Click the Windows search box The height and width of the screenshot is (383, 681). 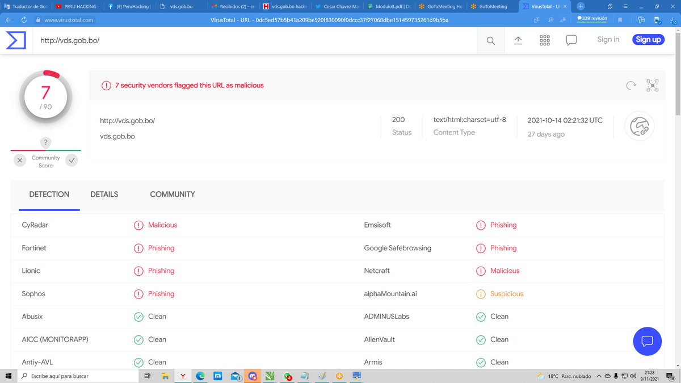click(x=78, y=376)
